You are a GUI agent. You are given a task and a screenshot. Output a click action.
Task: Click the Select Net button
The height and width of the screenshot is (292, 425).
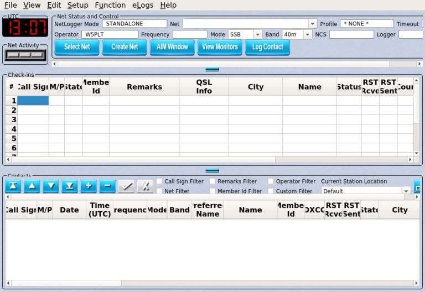77,47
